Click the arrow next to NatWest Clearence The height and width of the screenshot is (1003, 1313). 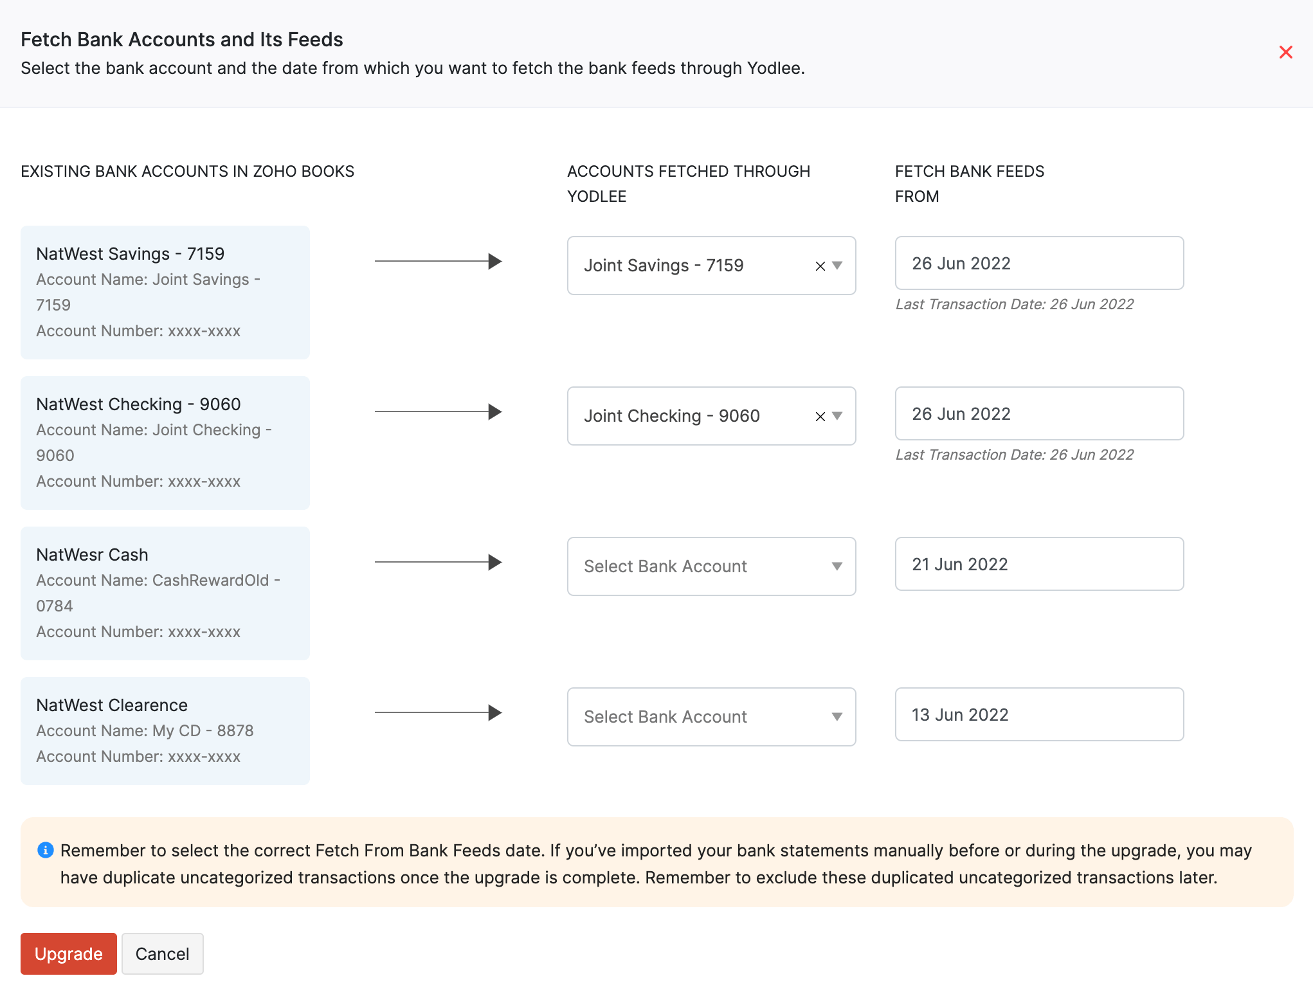(438, 712)
